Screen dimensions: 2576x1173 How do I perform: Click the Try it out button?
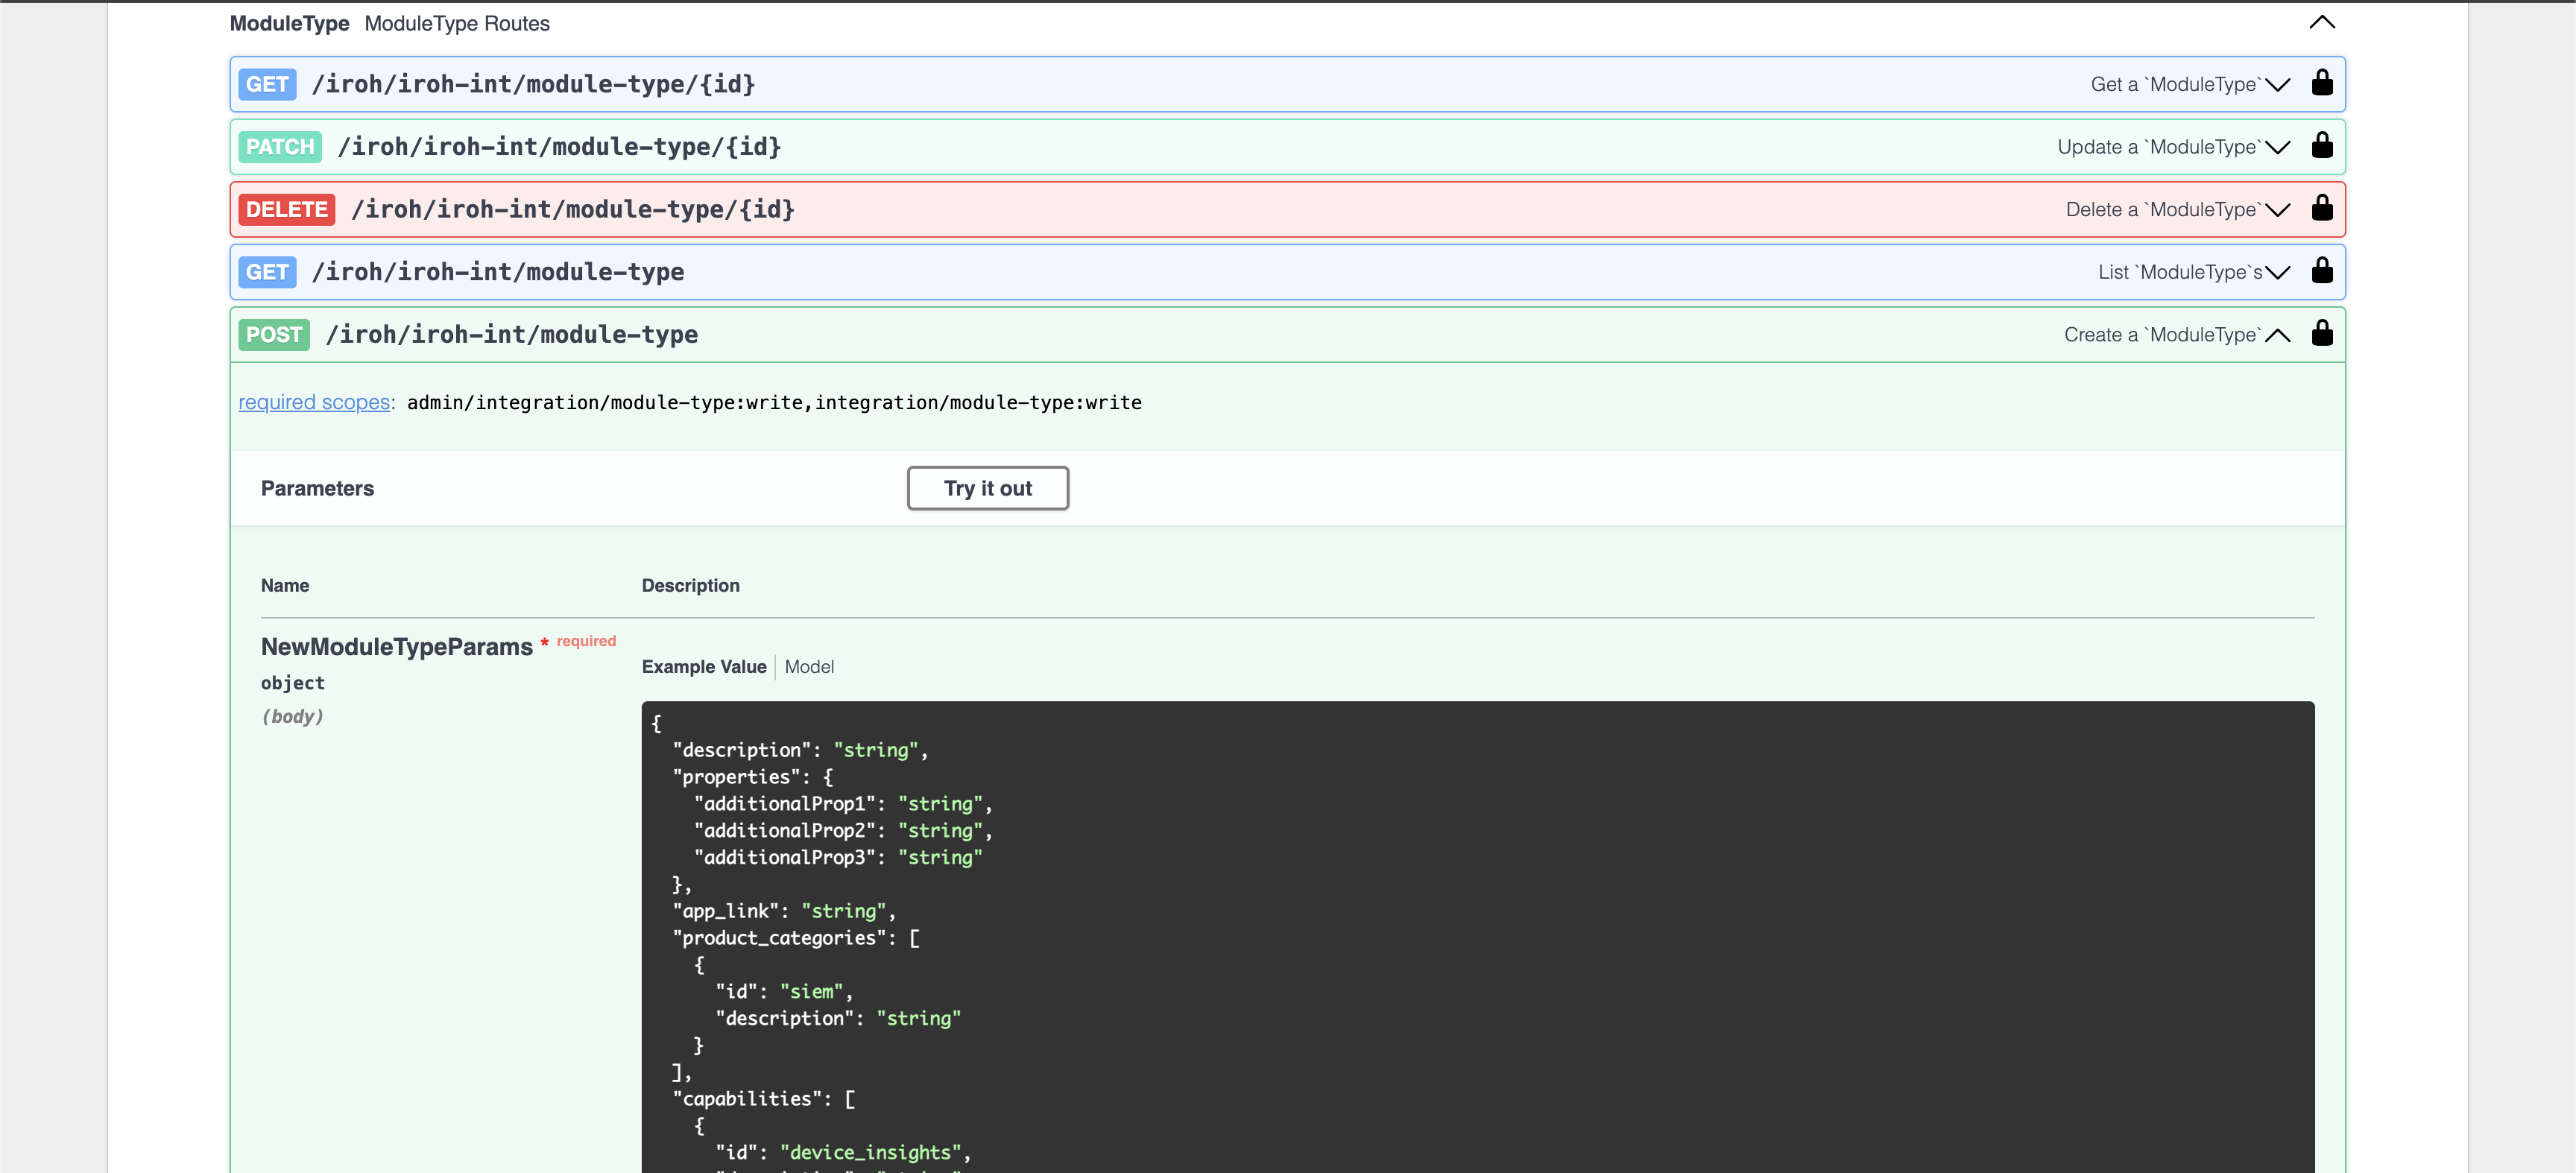pos(988,488)
